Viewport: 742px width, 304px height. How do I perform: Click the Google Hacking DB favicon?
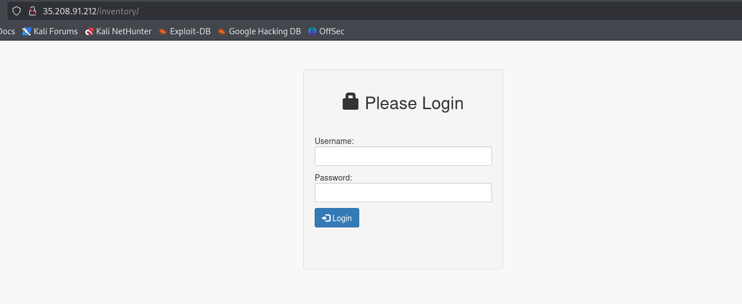click(222, 31)
